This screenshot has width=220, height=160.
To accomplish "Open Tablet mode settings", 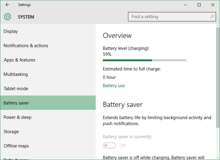I will (48, 88).
